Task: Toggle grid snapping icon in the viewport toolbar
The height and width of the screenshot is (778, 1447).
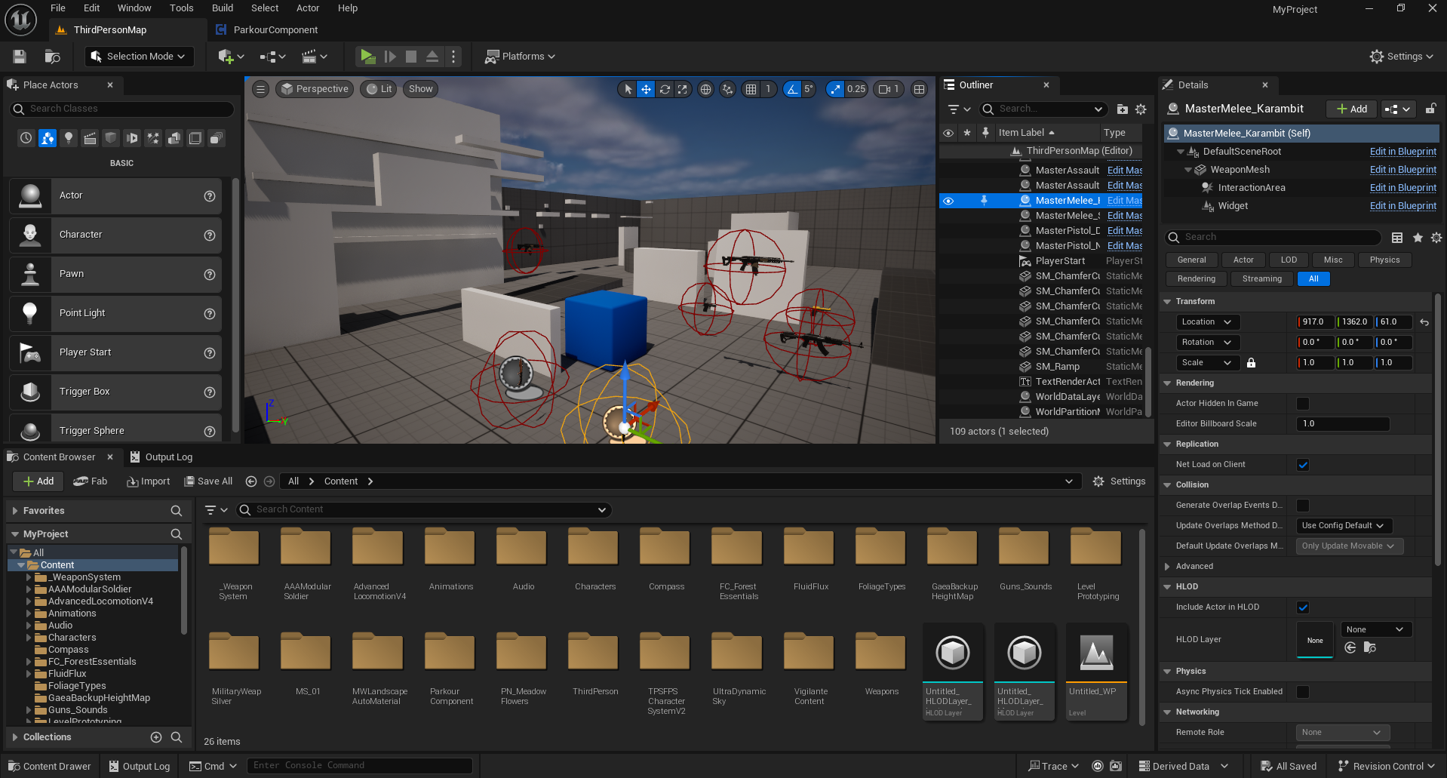Action: pos(751,89)
